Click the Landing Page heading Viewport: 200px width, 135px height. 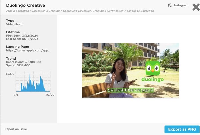[x=18, y=47]
